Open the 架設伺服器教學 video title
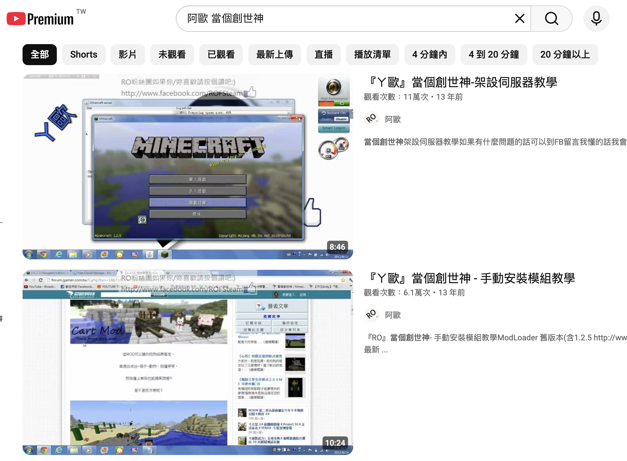Viewport: 627px width, 461px height. click(x=463, y=82)
